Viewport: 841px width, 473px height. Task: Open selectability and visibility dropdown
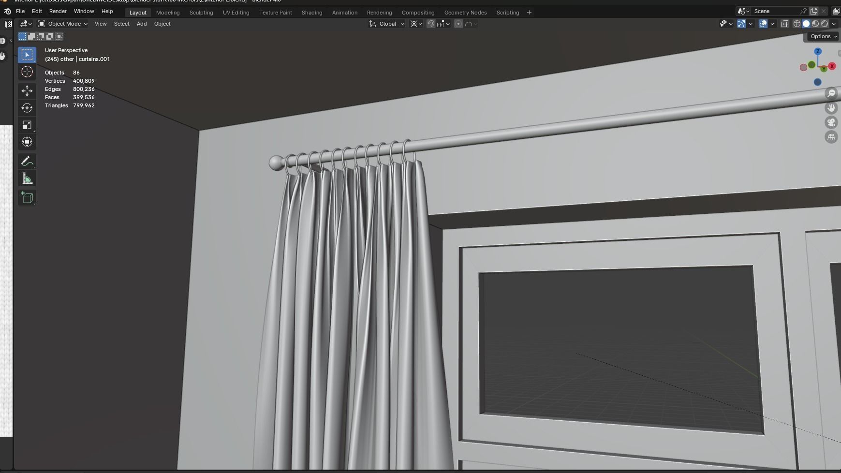(726, 24)
